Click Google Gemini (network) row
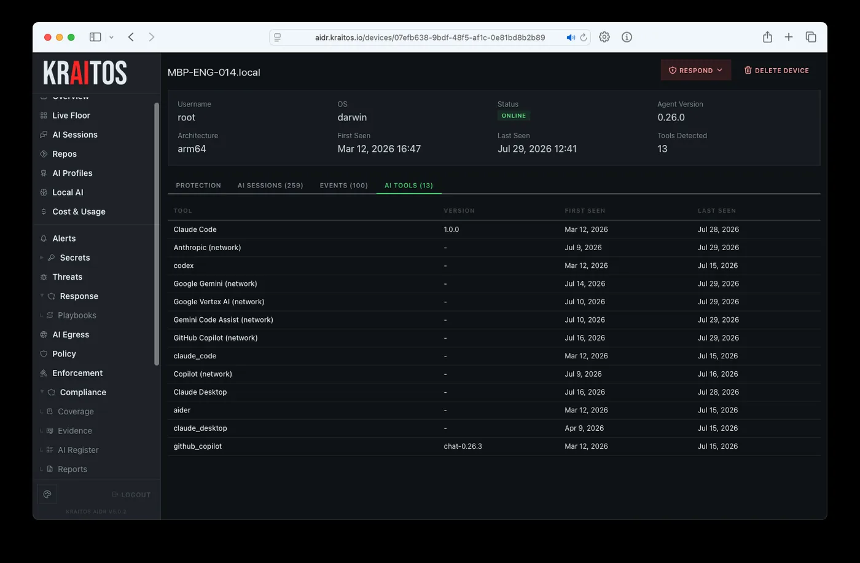The height and width of the screenshot is (563, 860). (494, 284)
